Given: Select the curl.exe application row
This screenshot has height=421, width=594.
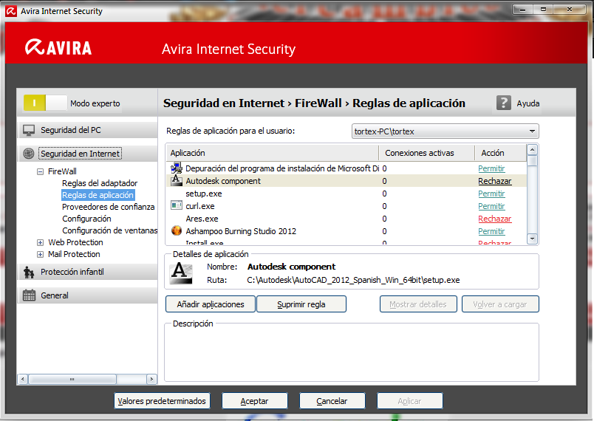Looking at the screenshot, I should [x=346, y=206].
